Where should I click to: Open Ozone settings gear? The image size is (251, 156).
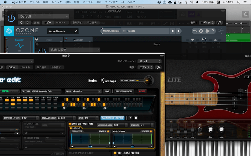click(x=207, y=31)
